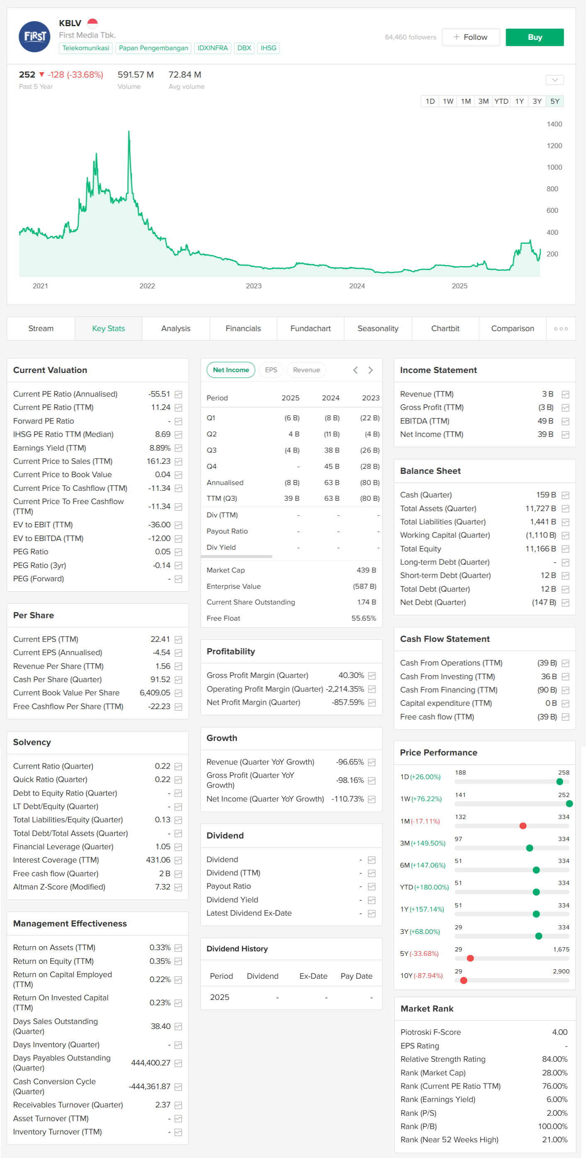Switch to the Financials tab

pyautogui.click(x=243, y=329)
